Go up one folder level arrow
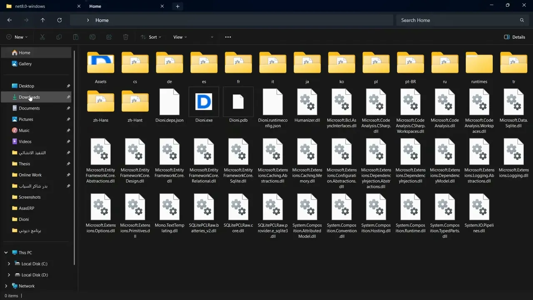This screenshot has height=300, width=533. click(x=43, y=20)
